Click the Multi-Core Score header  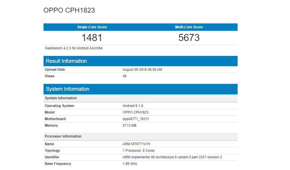[x=189, y=27]
